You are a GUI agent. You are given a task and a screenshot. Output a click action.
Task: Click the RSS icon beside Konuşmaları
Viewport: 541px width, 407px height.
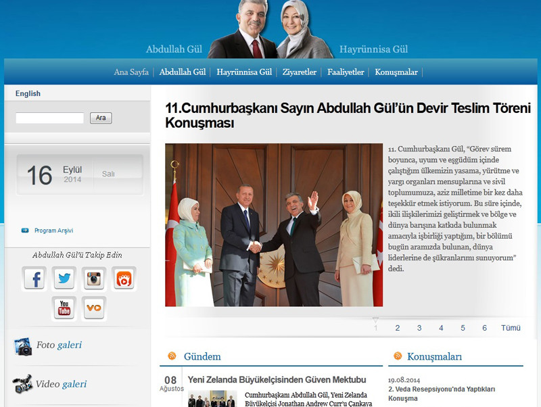click(x=396, y=356)
